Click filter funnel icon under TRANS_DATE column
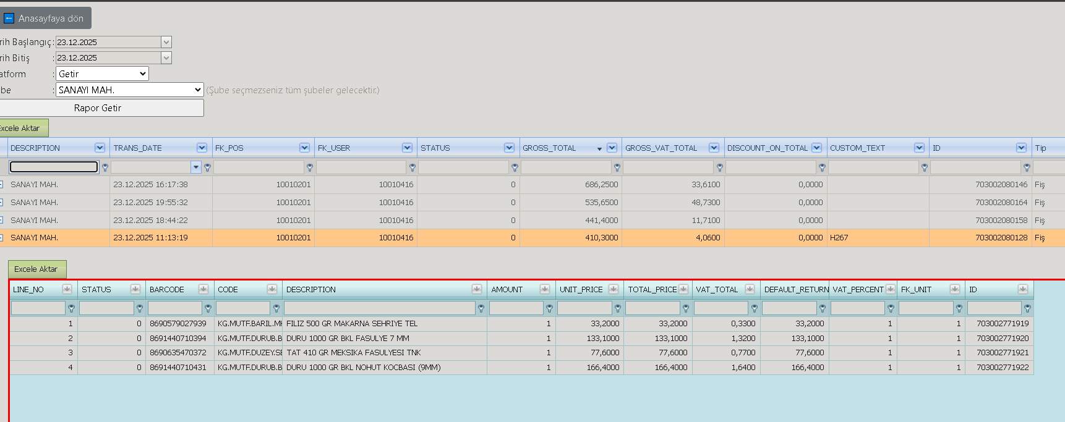Viewport: 1065px width, 422px height. coord(207,167)
